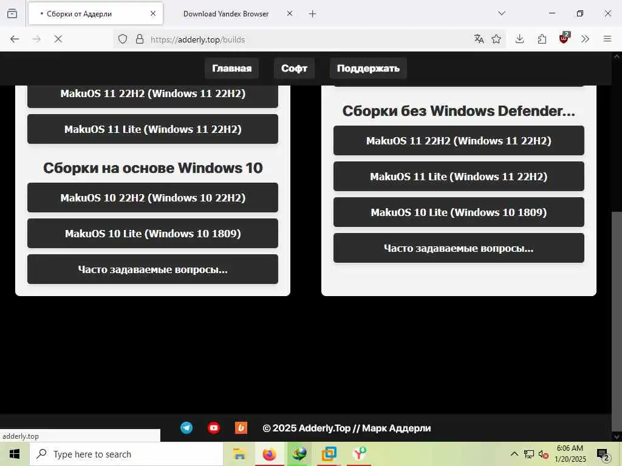Open the Yandex Browser taskbar icon
The image size is (622, 466).
pos(360,454)
